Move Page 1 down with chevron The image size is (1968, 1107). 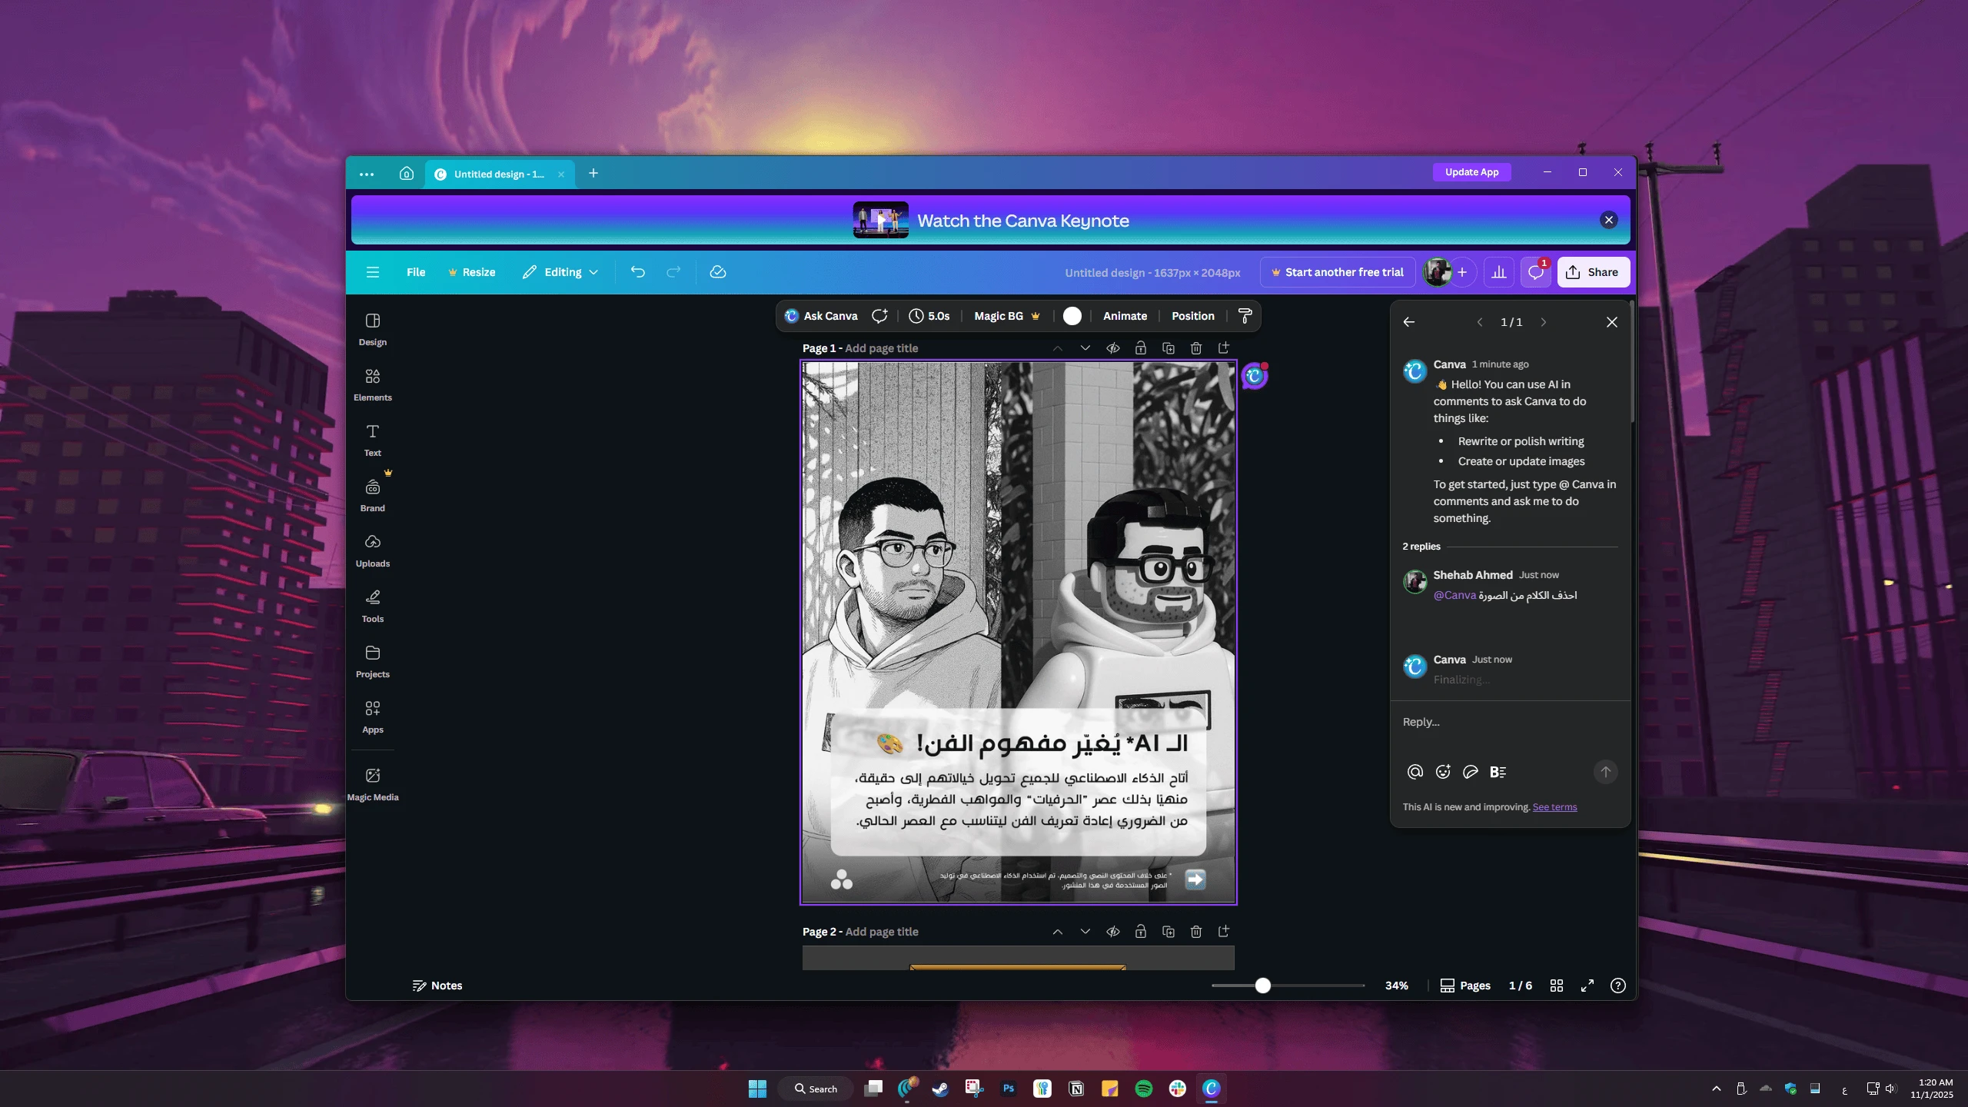tap(1085, 348)
